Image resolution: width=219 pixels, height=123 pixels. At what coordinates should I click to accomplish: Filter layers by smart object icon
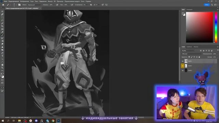click(x=212, y=51)
